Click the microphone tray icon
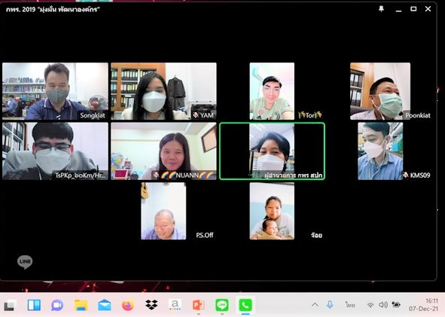 (x=330, y=305)
